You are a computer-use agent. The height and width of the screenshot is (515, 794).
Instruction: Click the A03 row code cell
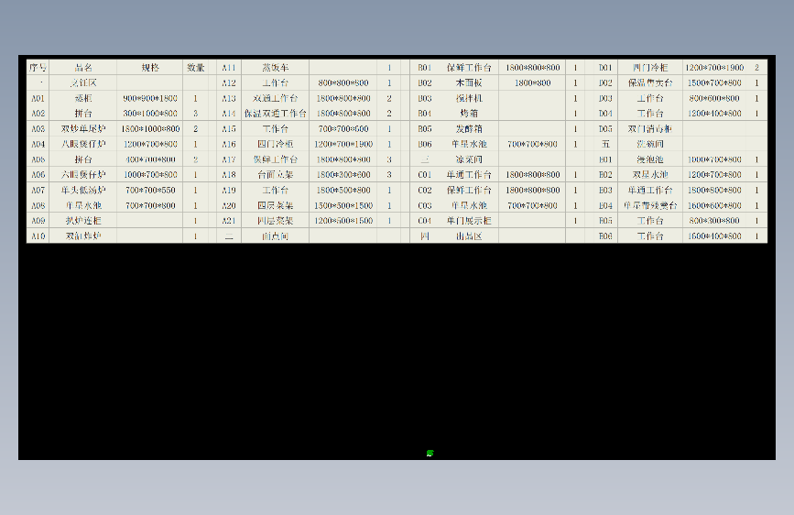click(38, 128)
